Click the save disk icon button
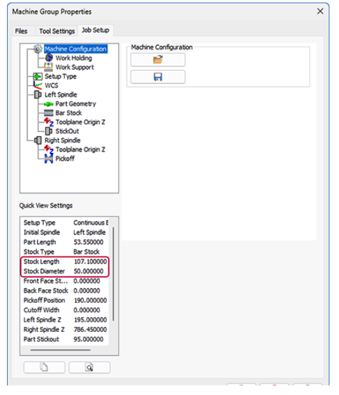 158,77
